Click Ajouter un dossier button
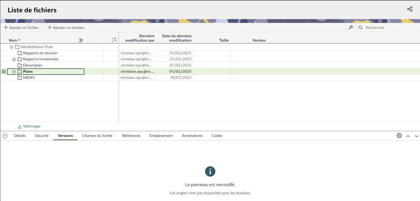The height and width of the screenshot is (201, 420). pos(67,27)
